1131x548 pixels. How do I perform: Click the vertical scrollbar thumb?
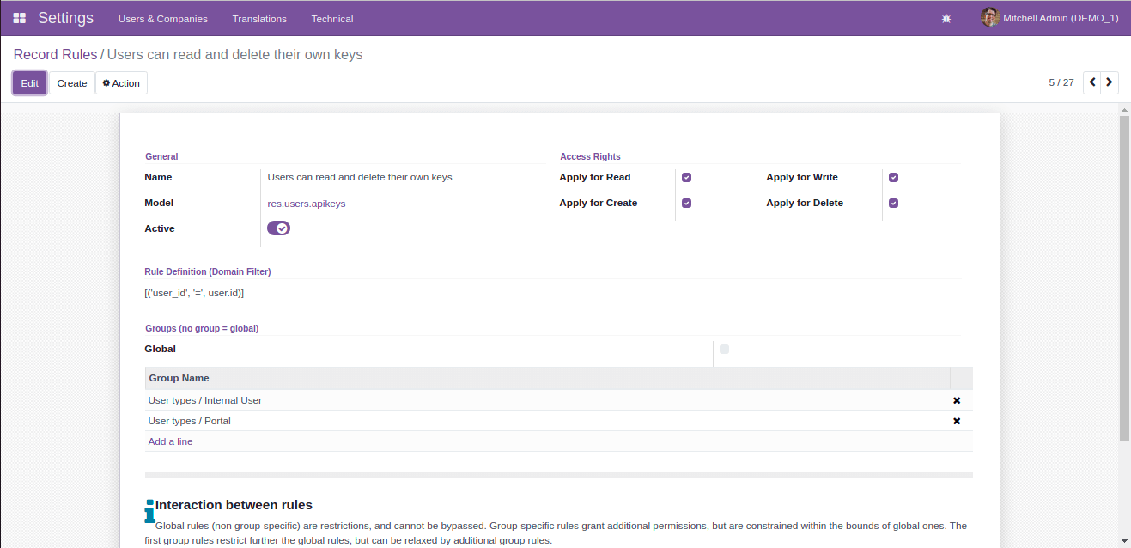click(x=1124, y=277)
